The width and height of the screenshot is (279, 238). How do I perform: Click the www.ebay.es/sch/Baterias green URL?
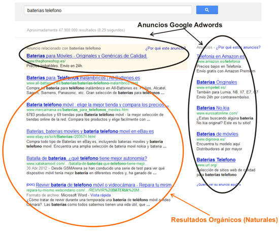coord(61,137)
